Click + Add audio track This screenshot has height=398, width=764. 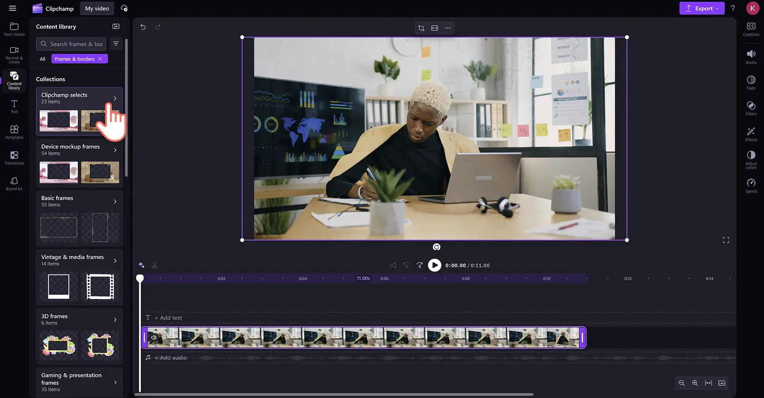pyautogui.click(x=171, y=358)
